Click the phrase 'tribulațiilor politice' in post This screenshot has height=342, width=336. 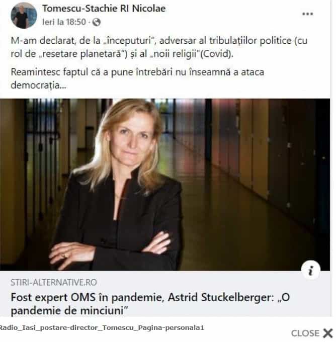point(250,41)
